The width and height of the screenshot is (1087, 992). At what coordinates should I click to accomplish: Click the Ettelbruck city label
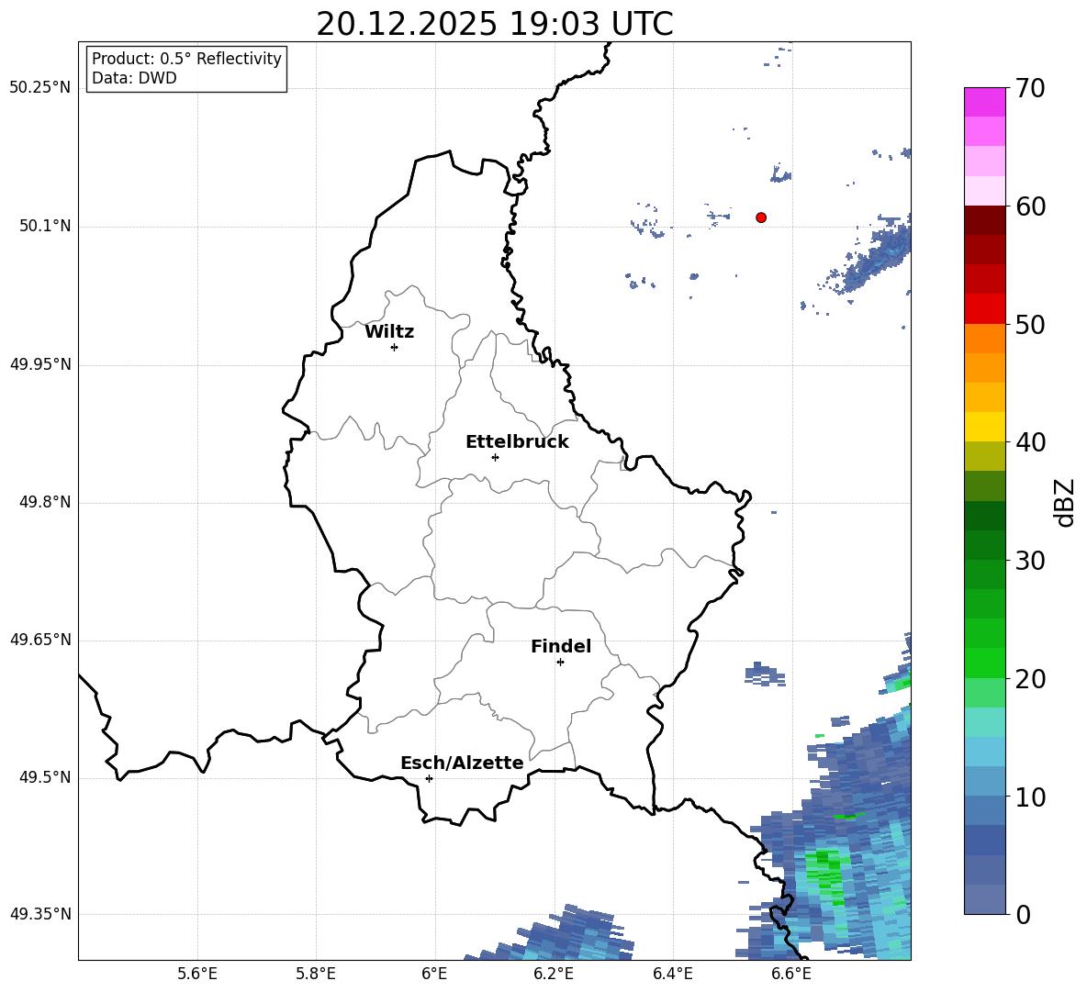[517, 442]
